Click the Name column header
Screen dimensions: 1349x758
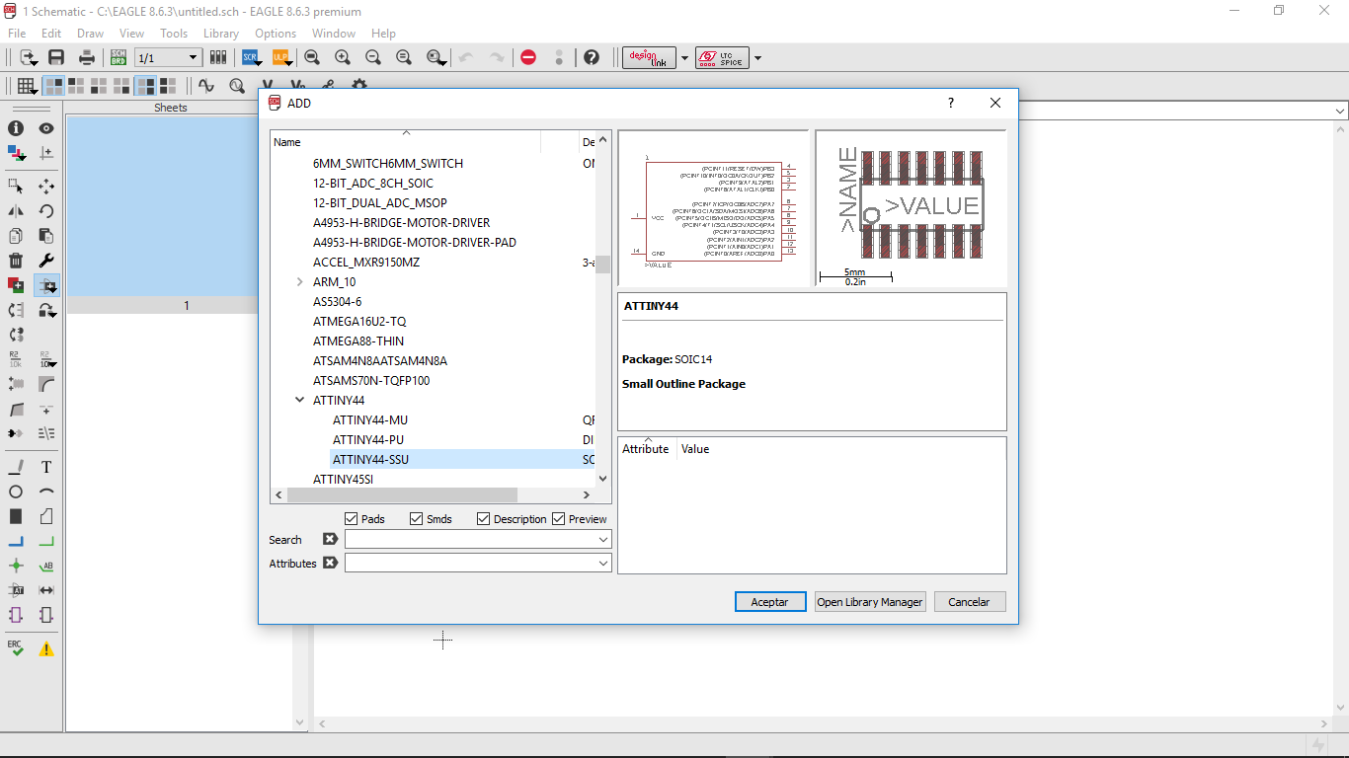[x=406, y=142]
